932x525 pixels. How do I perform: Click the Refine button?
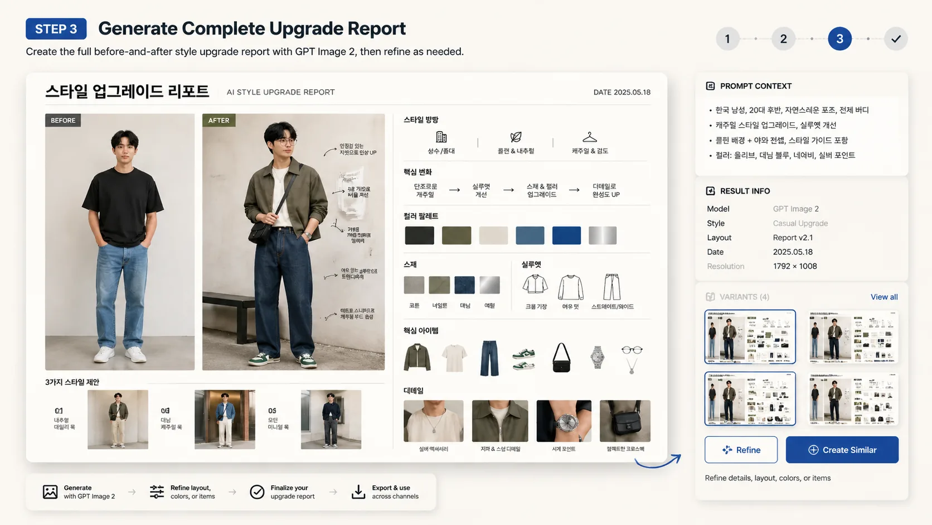(x=741, y=450)
